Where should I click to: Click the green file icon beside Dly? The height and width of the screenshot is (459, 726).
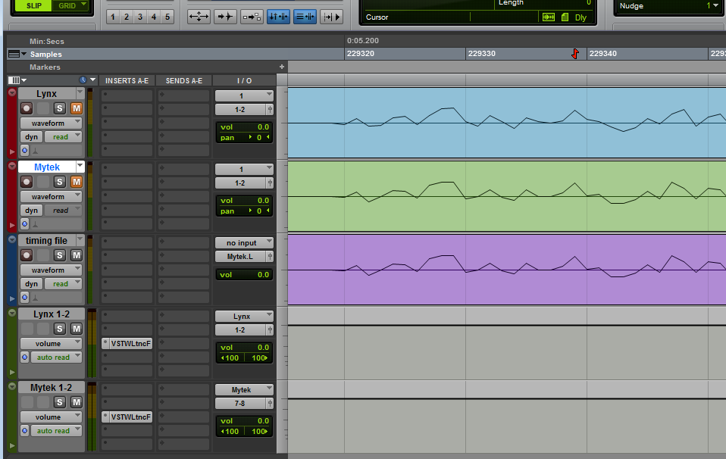click(565, 17)
